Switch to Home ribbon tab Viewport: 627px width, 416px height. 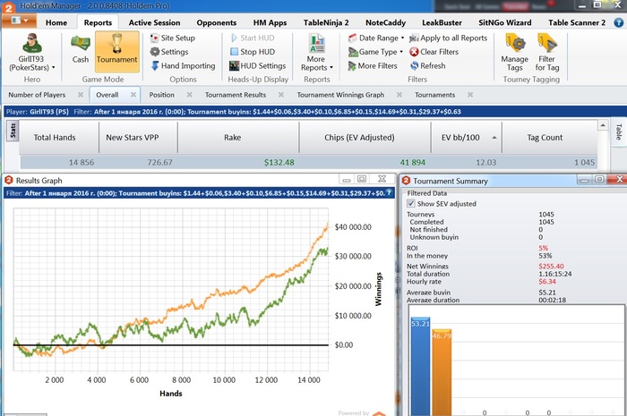(56, 22)
